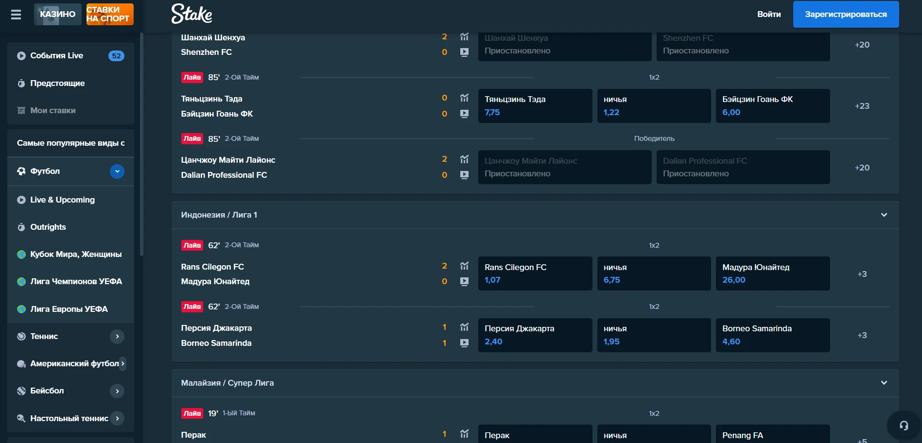Image resolution: width=922 pixels, height=443 pixels.
Task: Collapse the Индонезия / Лига 1 section
Action: tap(884, 215)
